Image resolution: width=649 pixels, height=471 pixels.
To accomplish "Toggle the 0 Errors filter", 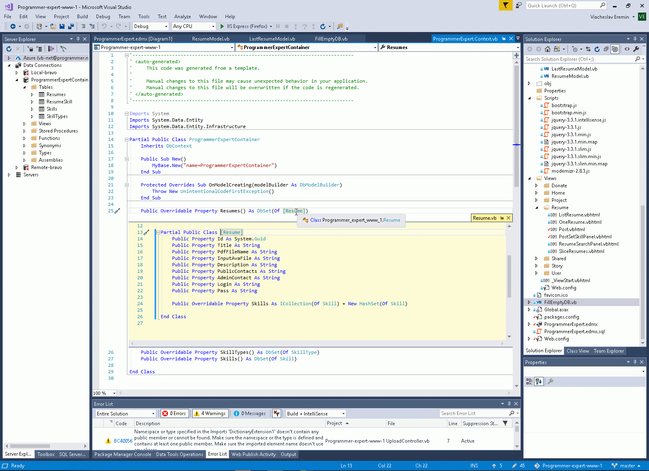I will (174, 413).
